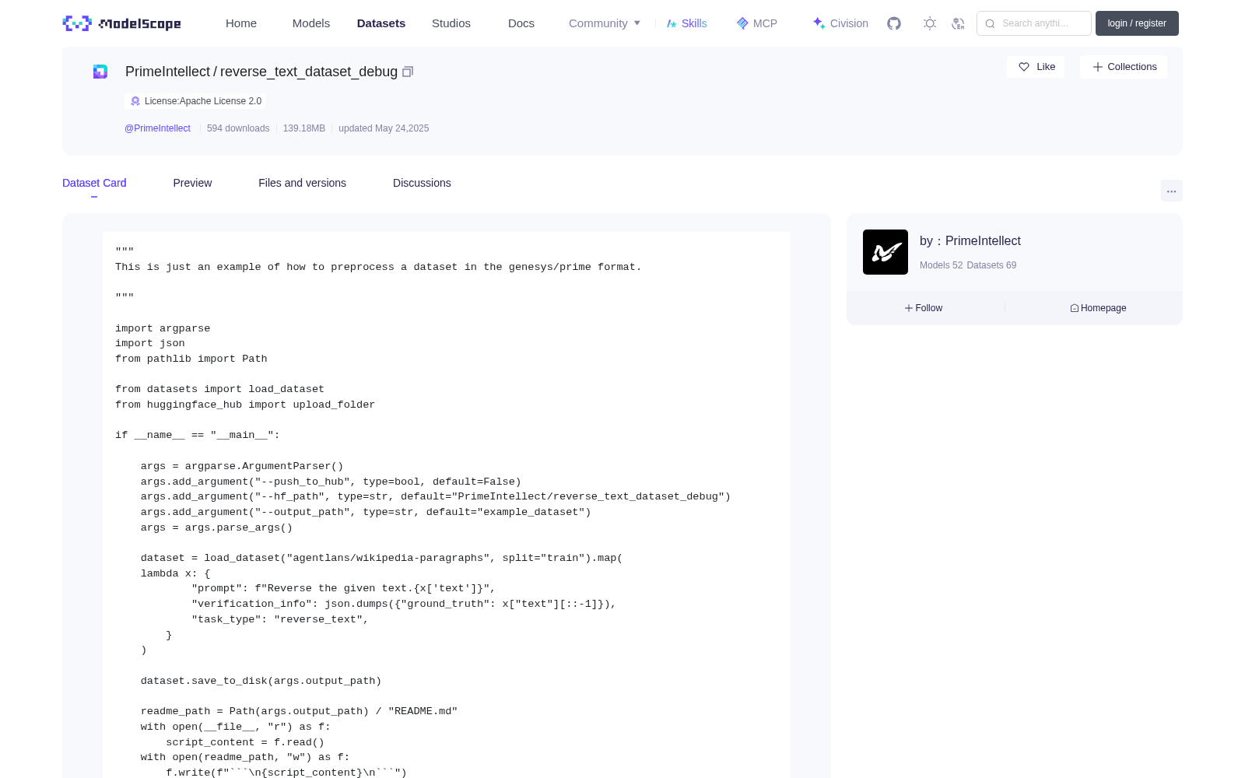Click the MCP diamond icon
The image size is (1245, 778).
pos(742,23)
